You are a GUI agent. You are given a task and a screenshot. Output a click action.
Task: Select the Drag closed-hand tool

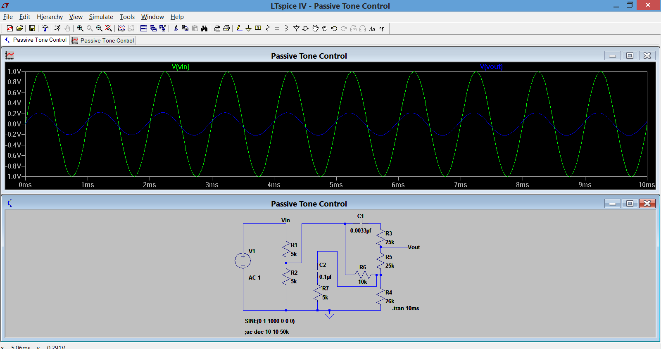[x=325, y=28]
